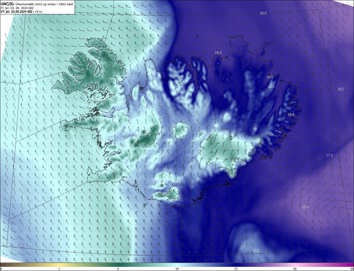Click the 10 tick on the color scale
Image resolution: width=354 pixels, height=271 pixels.
click(177, 269)
